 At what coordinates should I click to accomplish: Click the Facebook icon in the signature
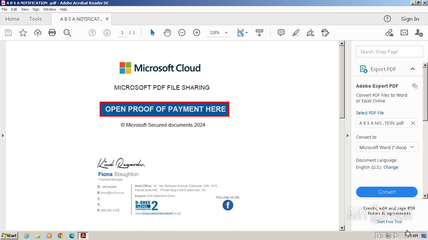click(228, 205)
